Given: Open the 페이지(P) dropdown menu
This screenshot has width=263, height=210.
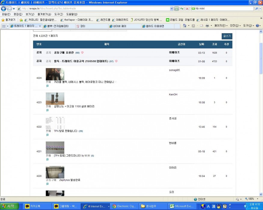Looking at the screenshot, I should click(221, 26).
